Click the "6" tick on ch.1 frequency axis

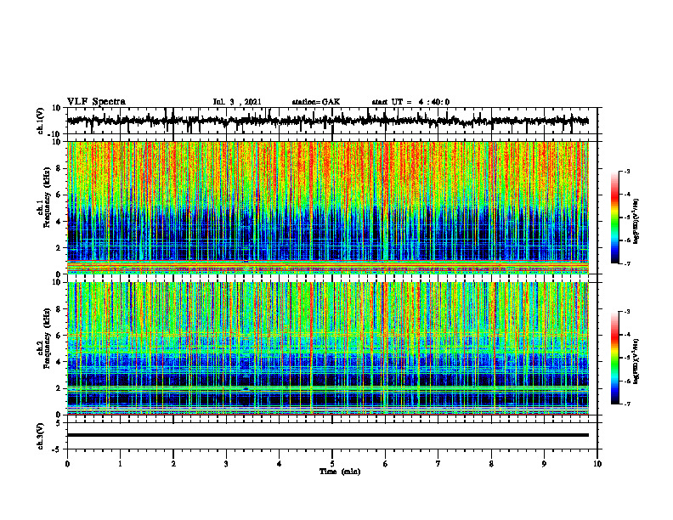tap(59, 195)
